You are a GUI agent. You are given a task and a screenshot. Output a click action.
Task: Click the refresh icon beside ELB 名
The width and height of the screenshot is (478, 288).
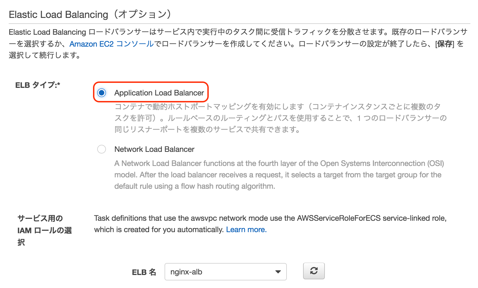(314, 271)
